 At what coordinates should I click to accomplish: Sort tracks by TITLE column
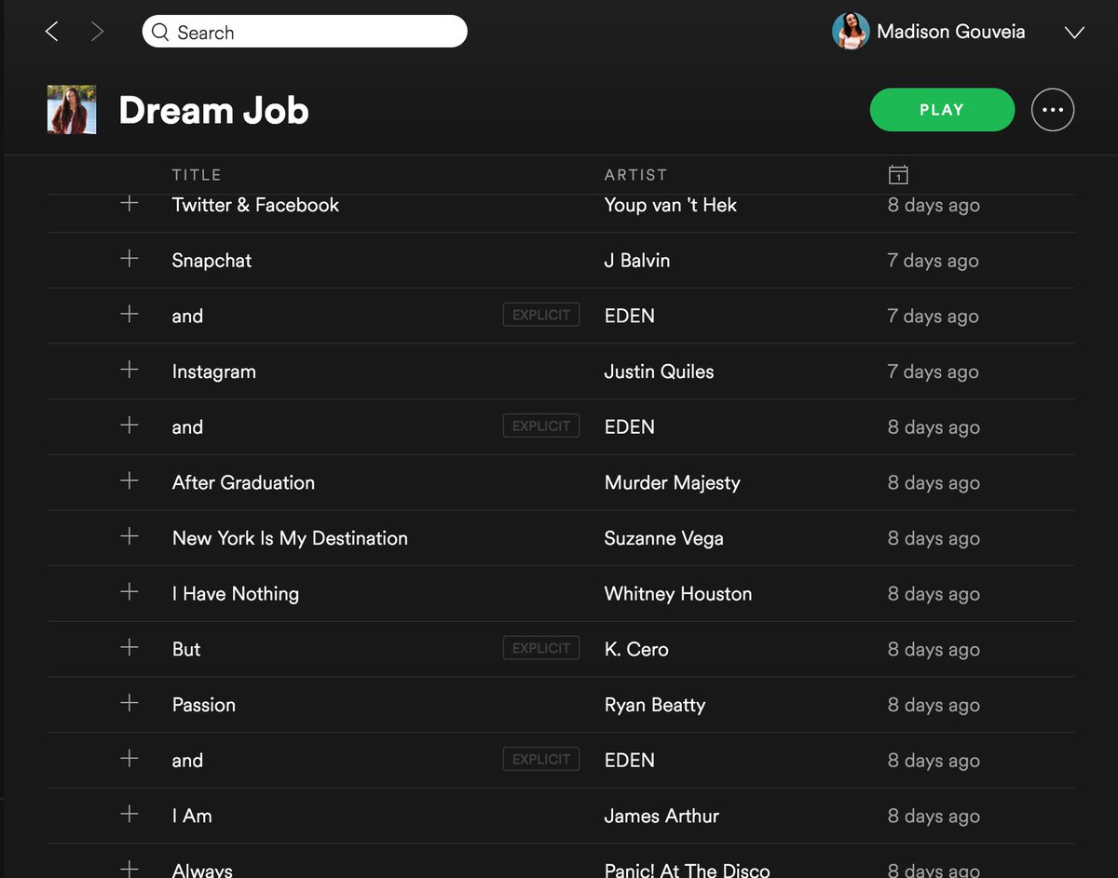(197, 175)
